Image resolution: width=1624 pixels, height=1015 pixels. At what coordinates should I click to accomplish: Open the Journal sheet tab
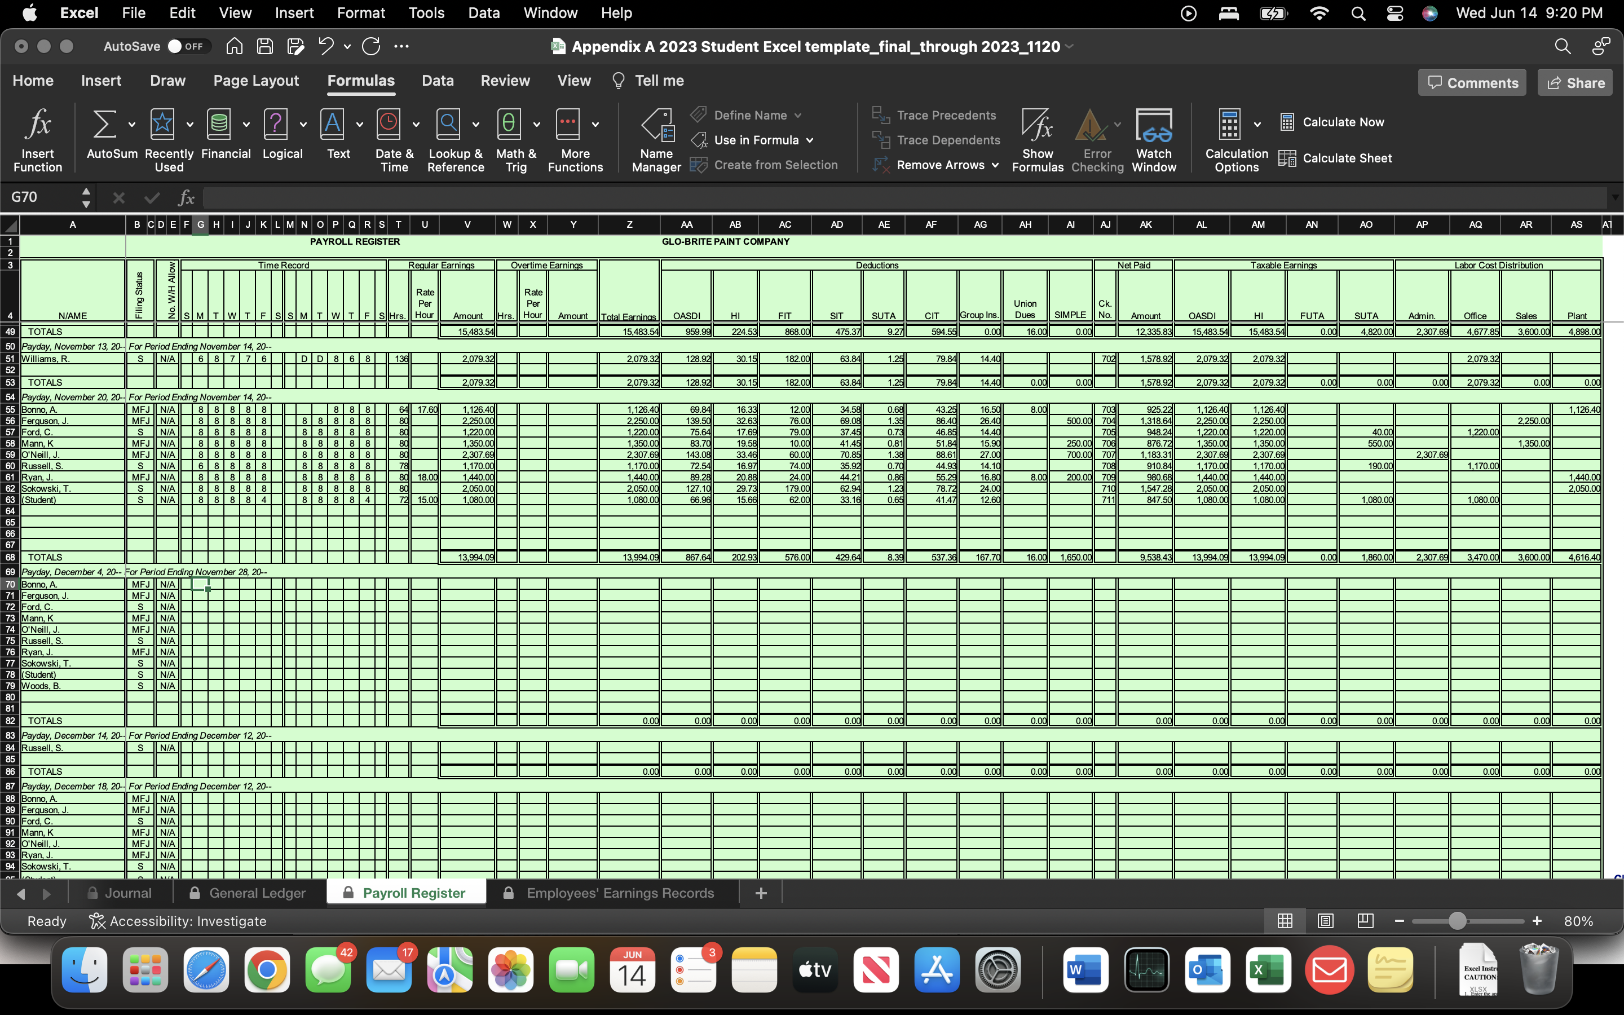(121, 893)
